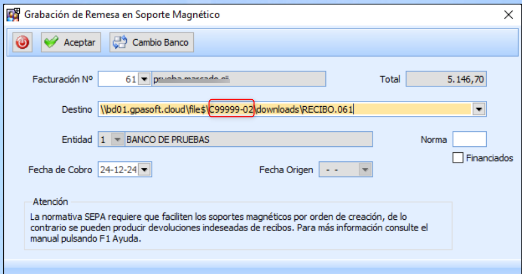The image size is (522, 274).
Task: Click the Total amount field
Action: [445, 79]
